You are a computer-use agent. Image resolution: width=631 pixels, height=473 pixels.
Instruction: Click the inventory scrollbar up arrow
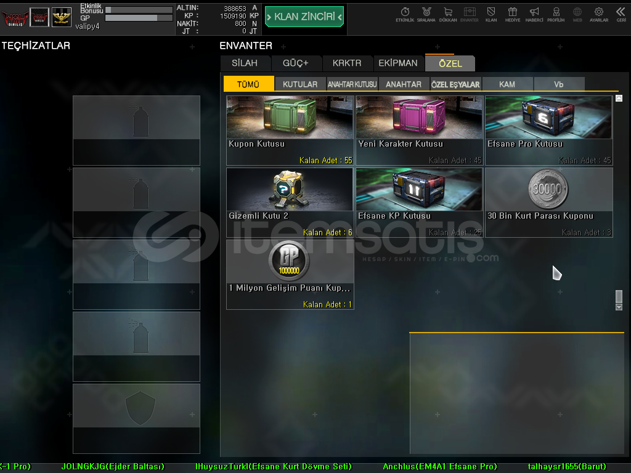[619, 98]
